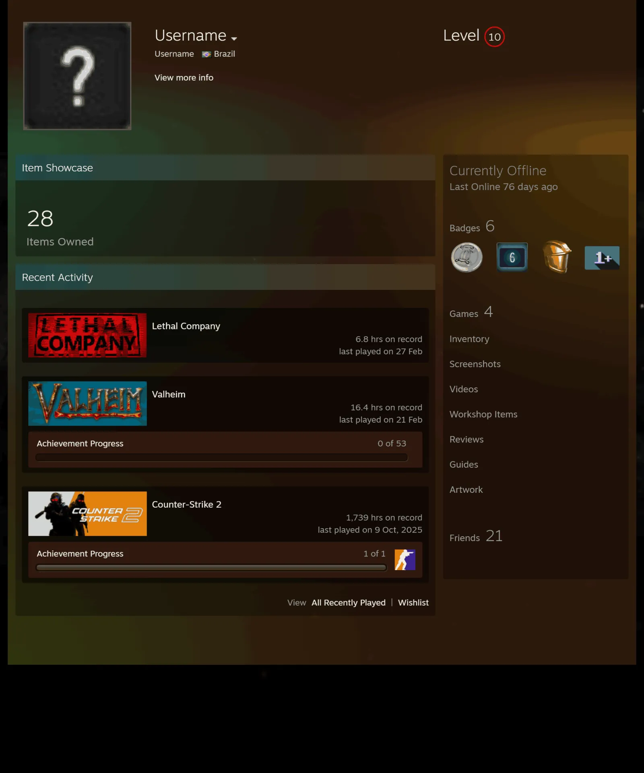
Task: Click the Recent Activity header
Action: pyautogui.click(x=225, y=277)
